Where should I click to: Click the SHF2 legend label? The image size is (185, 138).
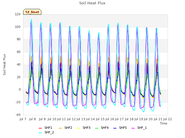(68, 128)
